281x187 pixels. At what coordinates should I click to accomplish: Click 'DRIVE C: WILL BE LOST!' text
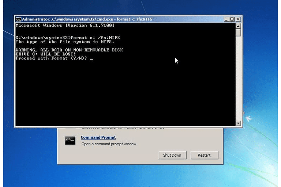(x=46, y=54)
